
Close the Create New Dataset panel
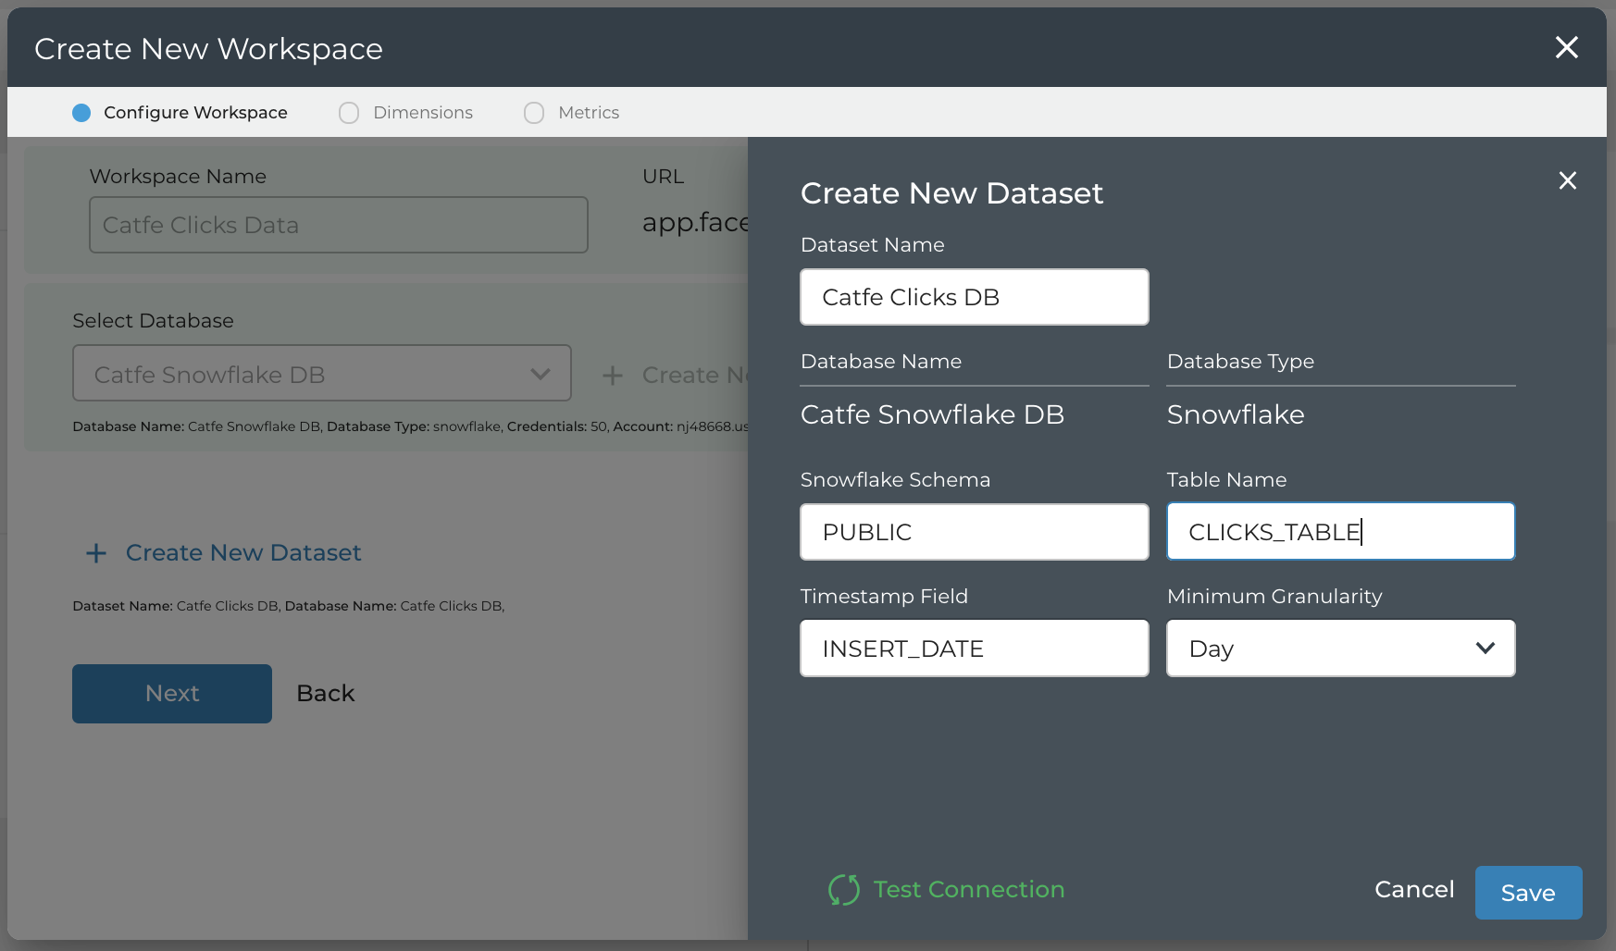coord(1567,180)
